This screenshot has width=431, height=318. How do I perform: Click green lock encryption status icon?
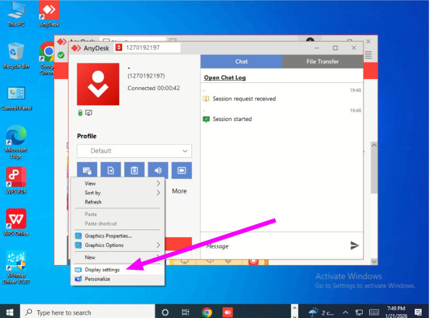pos(80,113)
